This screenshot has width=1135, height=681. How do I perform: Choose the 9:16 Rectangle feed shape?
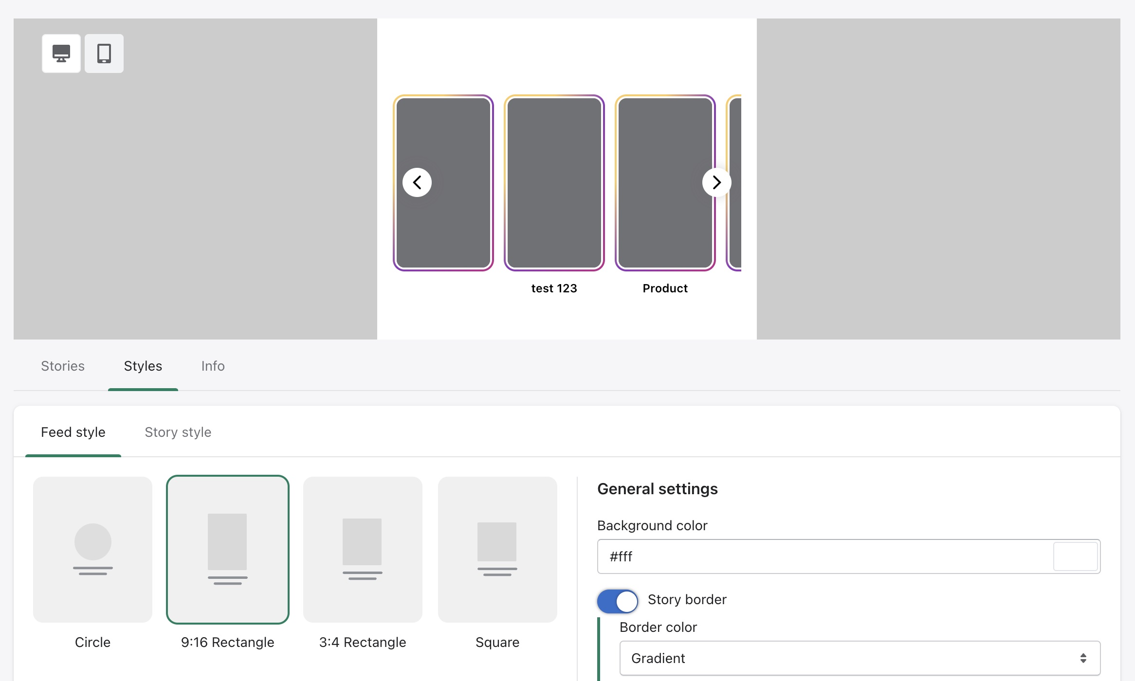227,550
